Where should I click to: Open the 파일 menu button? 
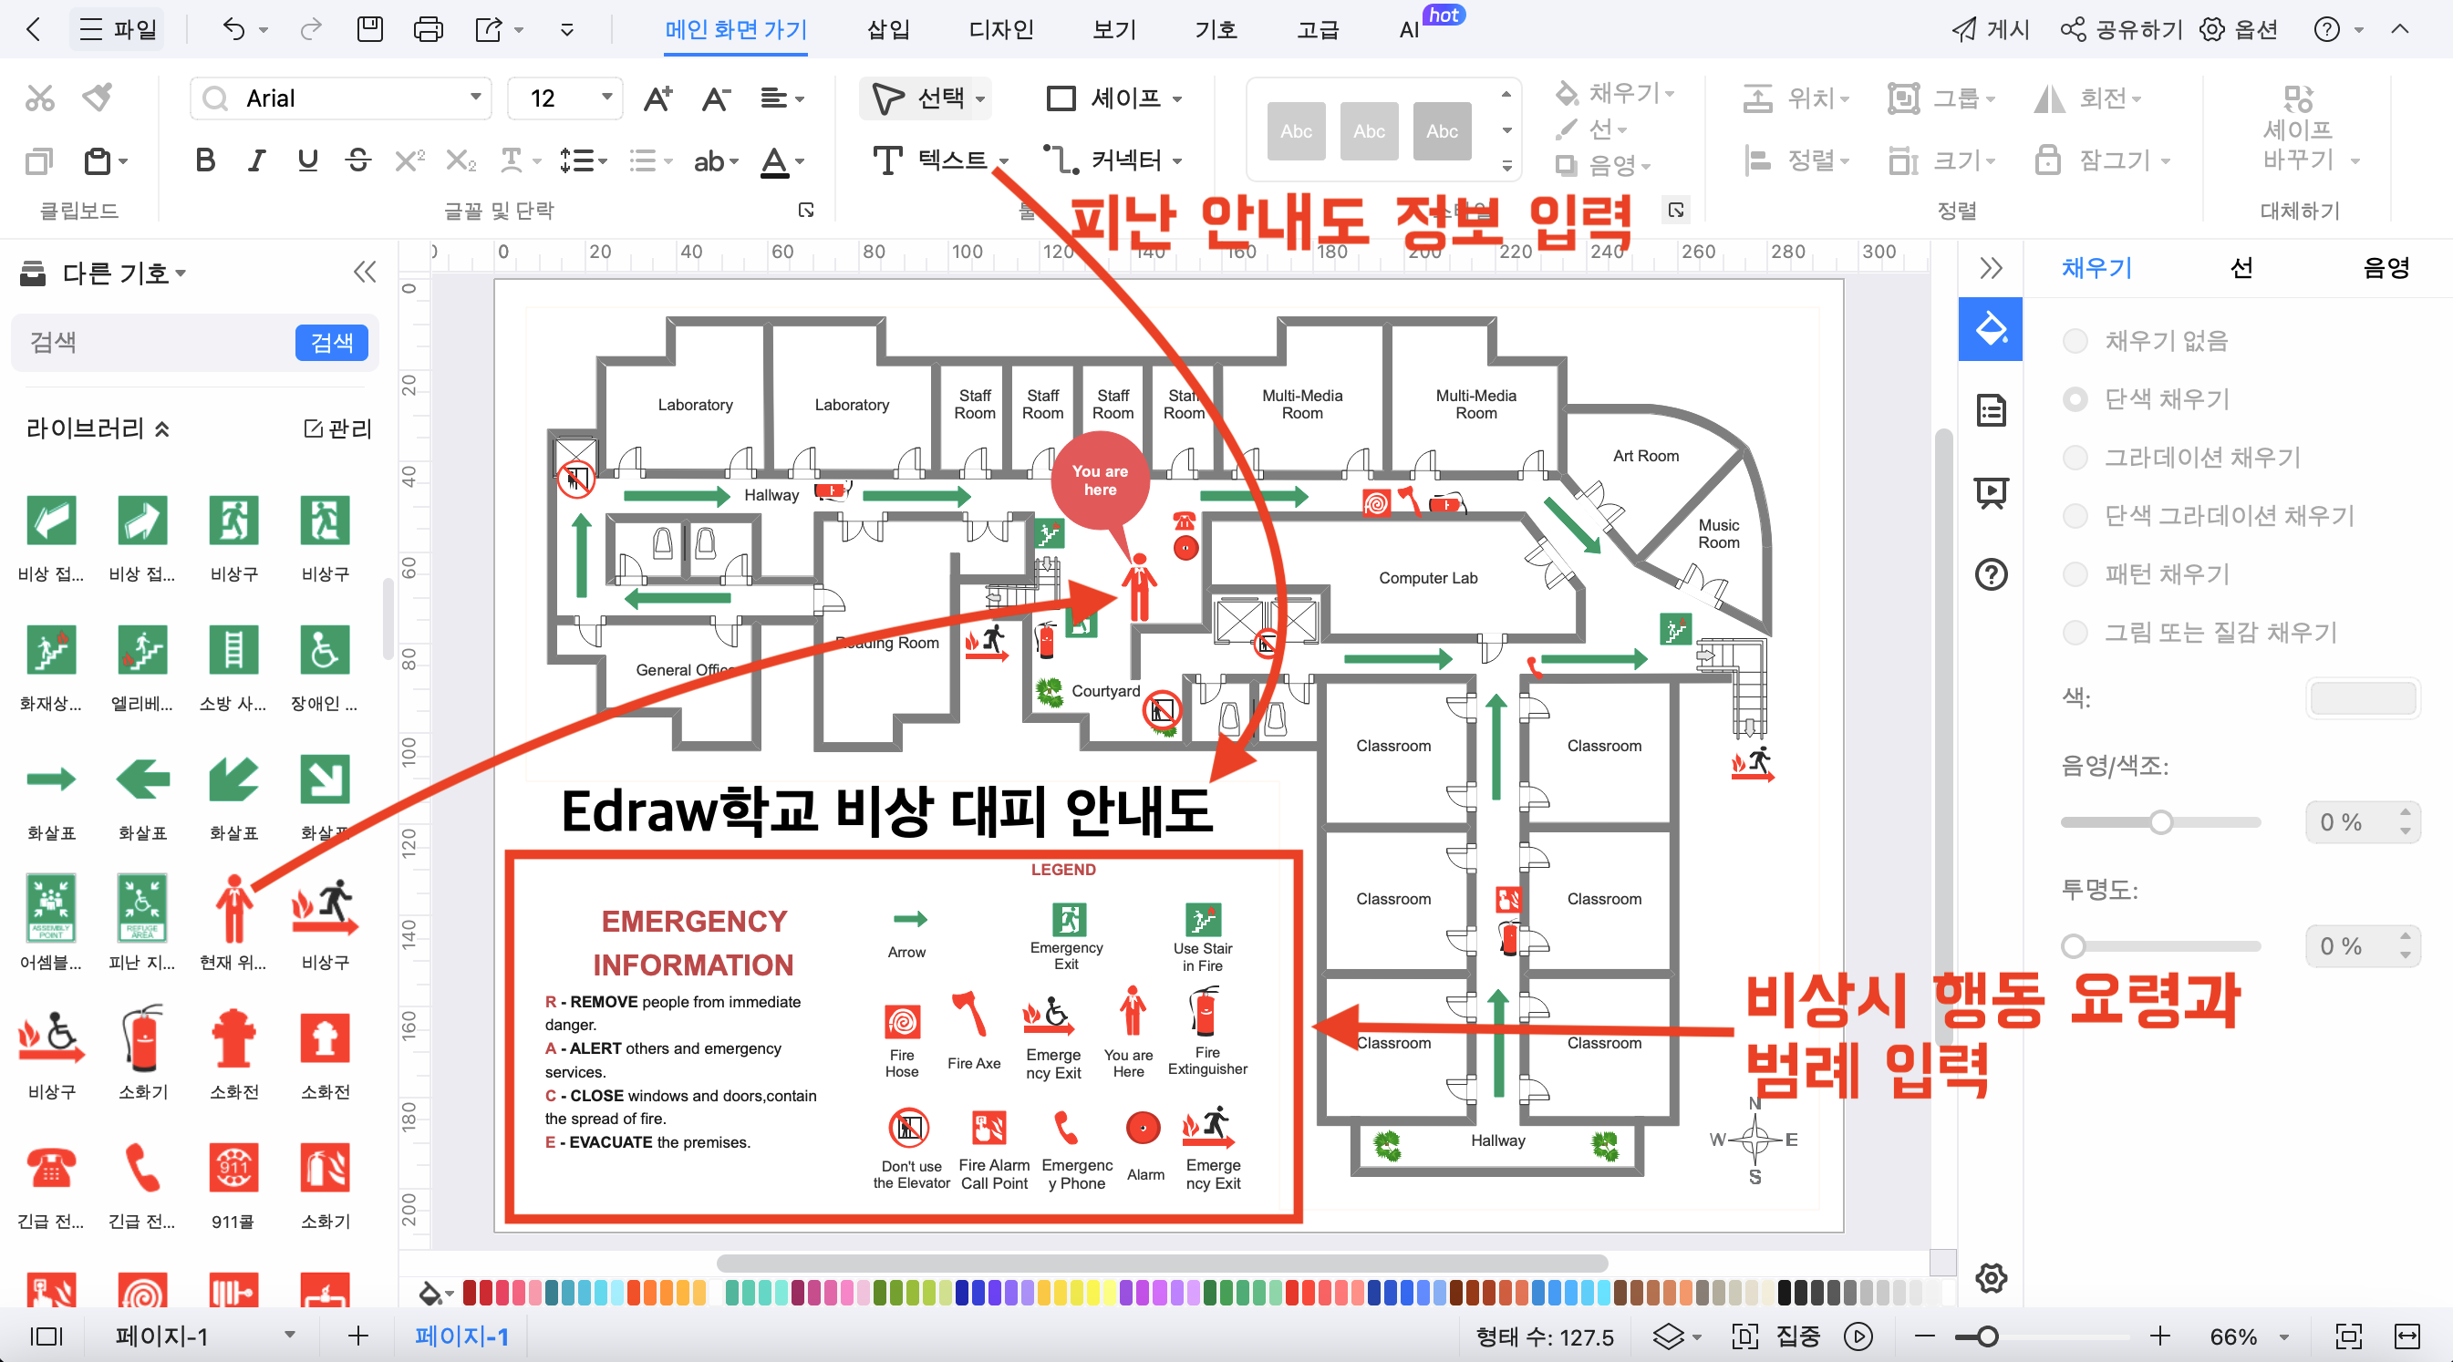click(116, 29)
